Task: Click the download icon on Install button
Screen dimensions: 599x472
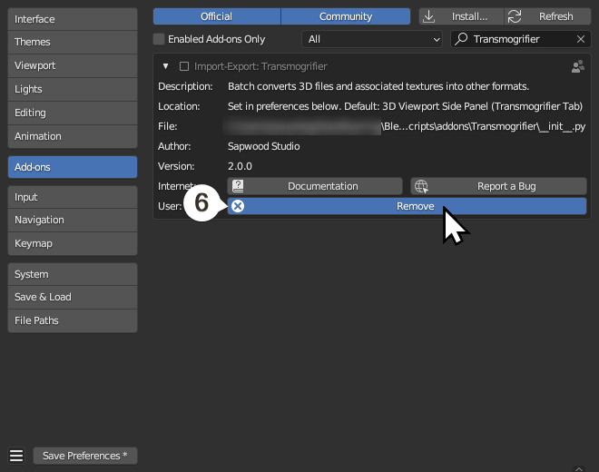Action: coord(429,16)
